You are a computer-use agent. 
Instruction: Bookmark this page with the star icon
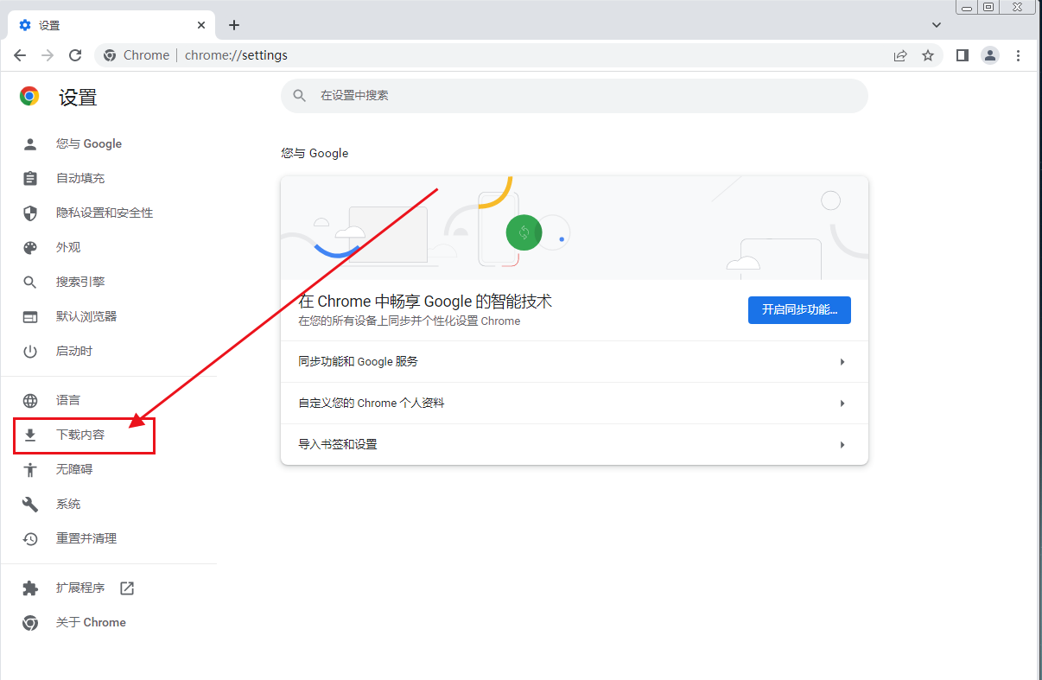(928, 55)
